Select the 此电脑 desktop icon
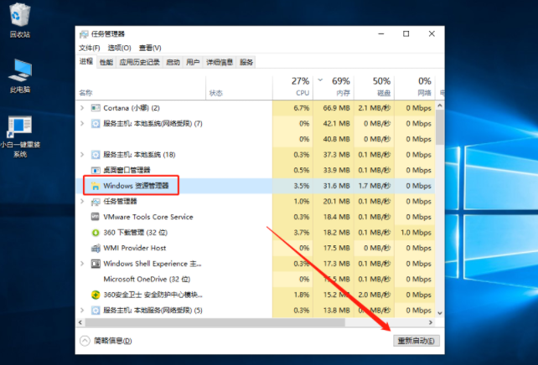Viewport: 538px width, 365px height. click(x=20, y=76)
